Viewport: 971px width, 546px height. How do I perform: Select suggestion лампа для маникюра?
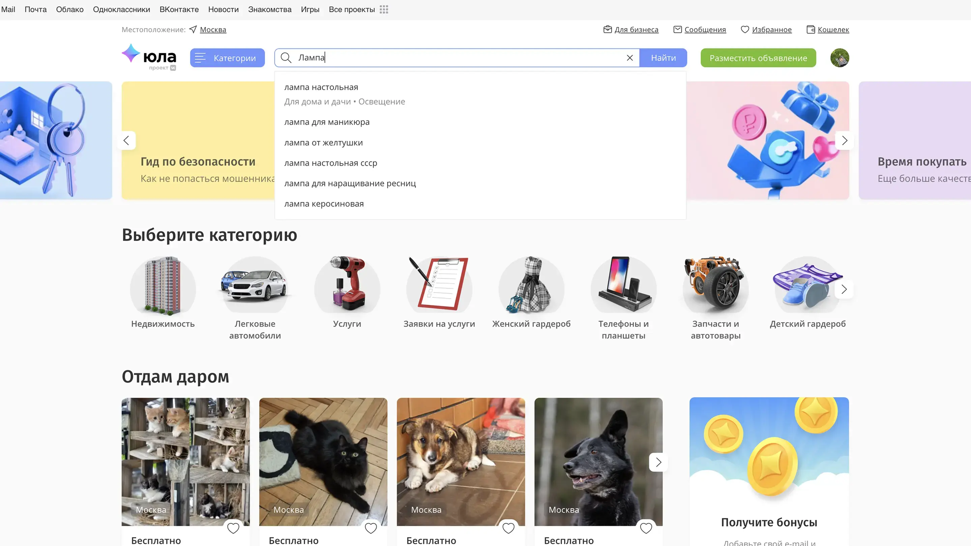(326, 122)
